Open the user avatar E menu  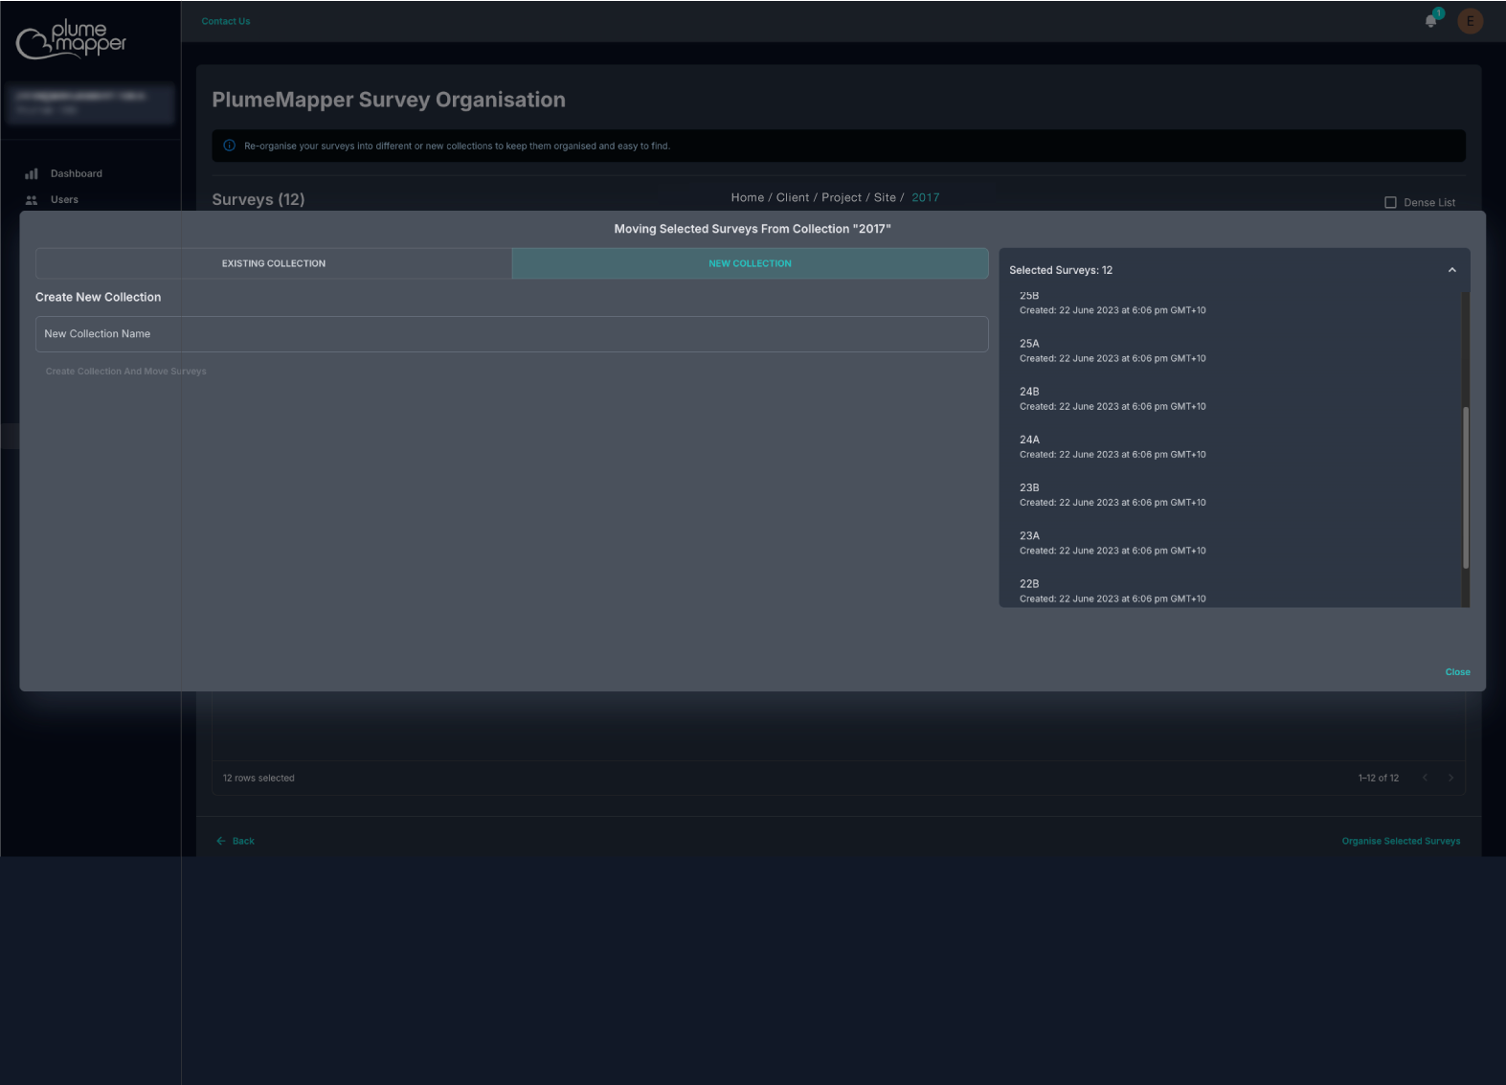click(x=1470, y=21)
